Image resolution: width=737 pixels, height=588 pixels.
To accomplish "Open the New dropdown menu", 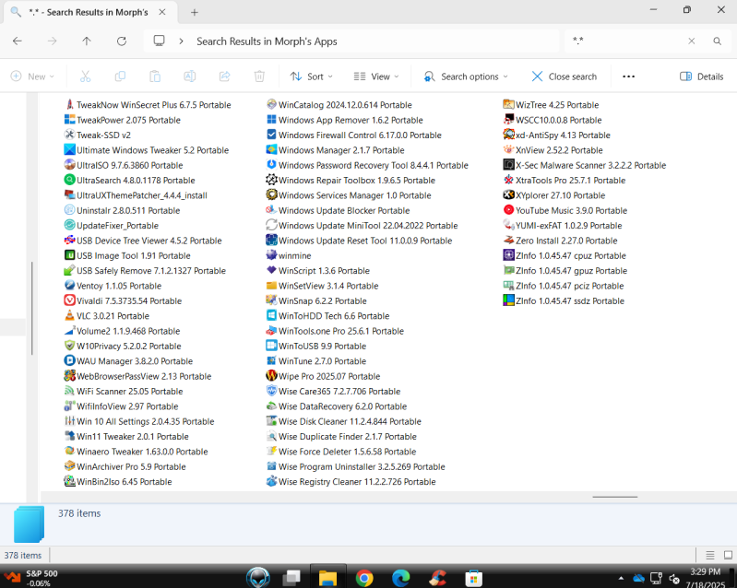I will (32, 76).
